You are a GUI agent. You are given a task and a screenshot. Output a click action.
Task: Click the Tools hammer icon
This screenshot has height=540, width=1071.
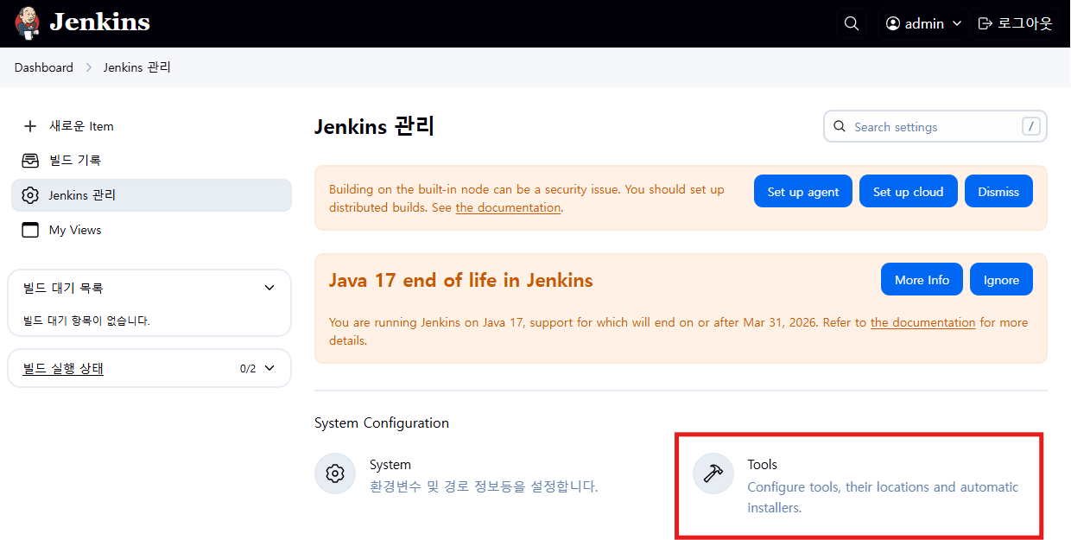coord(713,473)
